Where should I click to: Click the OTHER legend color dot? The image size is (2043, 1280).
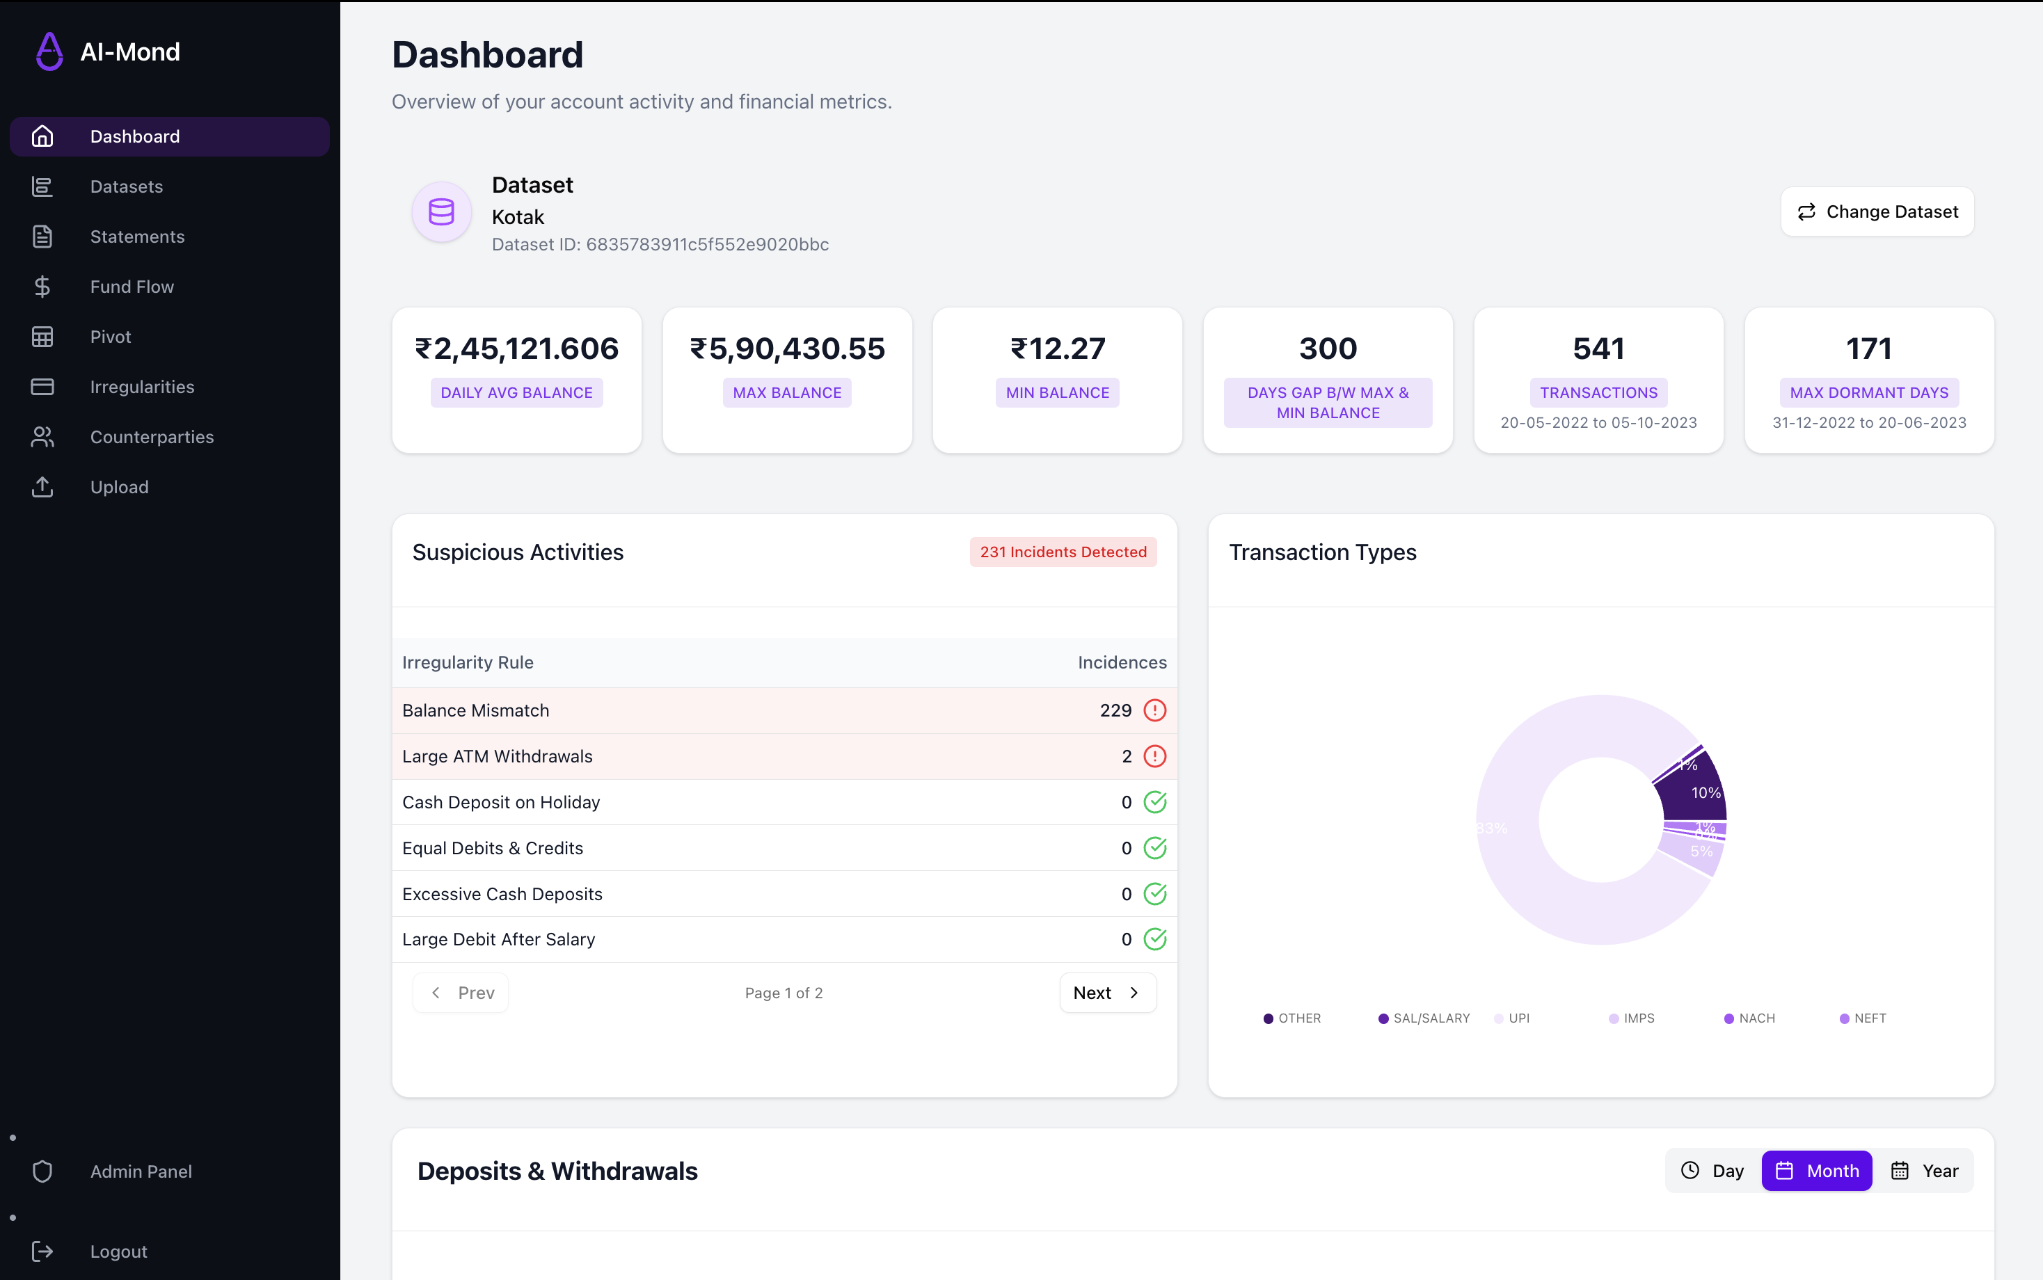1269,1018
